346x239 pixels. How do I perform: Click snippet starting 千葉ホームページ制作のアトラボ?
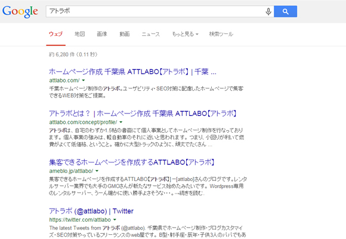coord(146,92)
